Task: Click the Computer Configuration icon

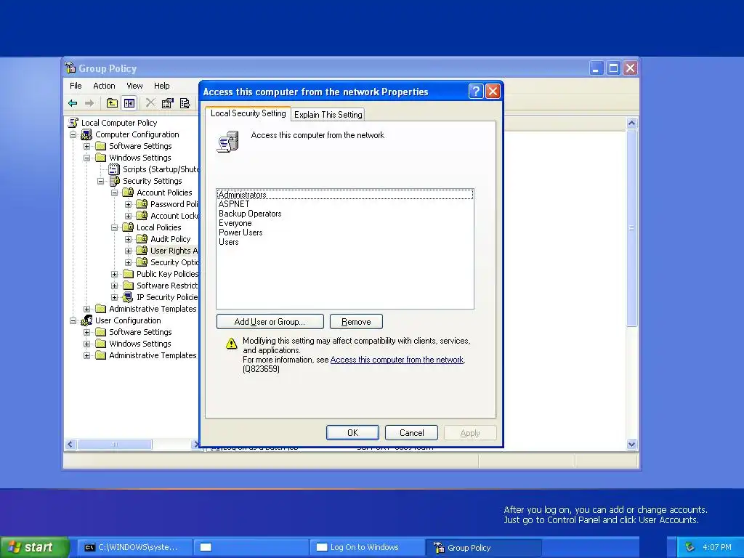Action: 87,134
